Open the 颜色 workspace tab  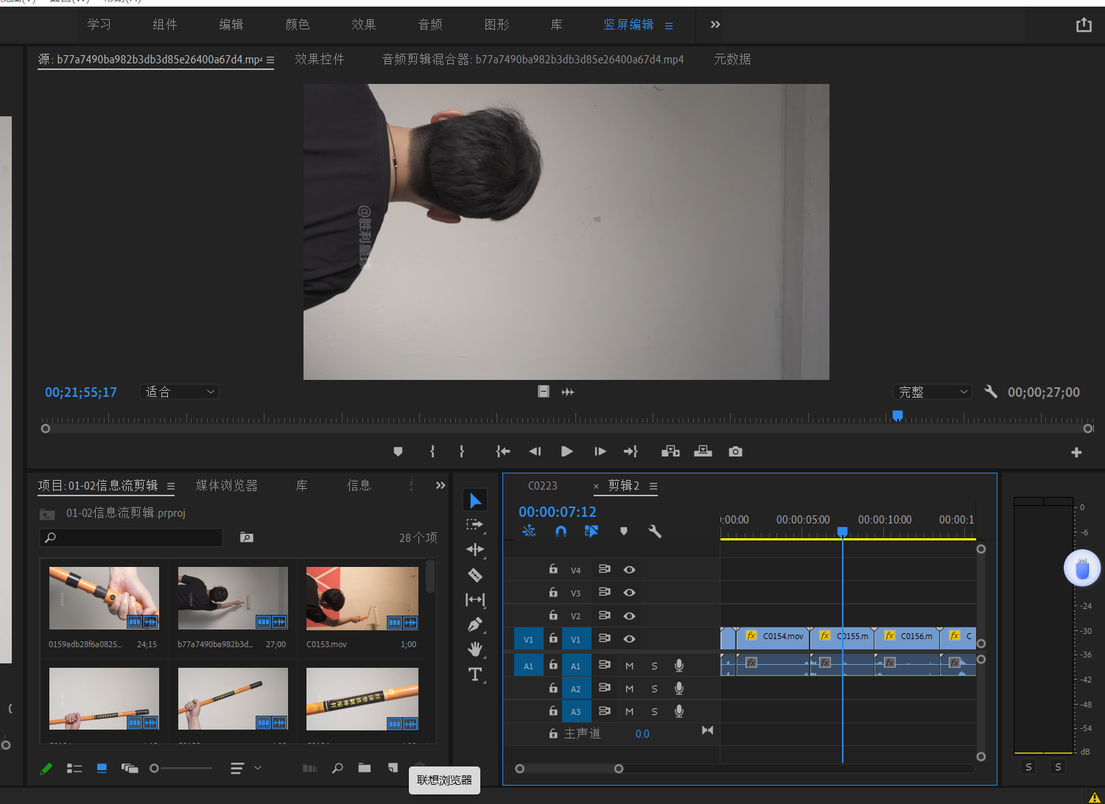[x=297, y=25]
